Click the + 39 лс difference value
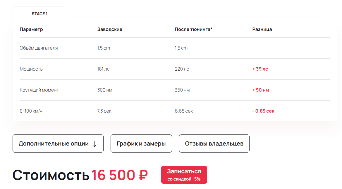 point(260,69)
